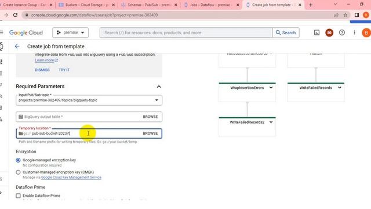The width and height of the screenshot is (371, 209).
Task: Browse for BigQuery output table
Action: coord(150,117)
